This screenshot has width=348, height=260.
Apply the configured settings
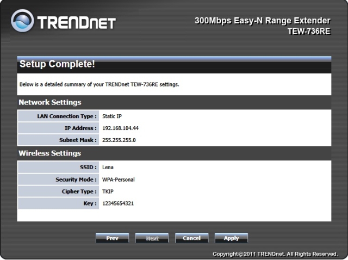(231, 238)
